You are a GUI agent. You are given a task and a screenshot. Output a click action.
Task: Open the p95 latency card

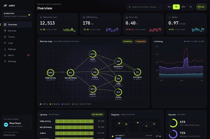tap(100, 24)
